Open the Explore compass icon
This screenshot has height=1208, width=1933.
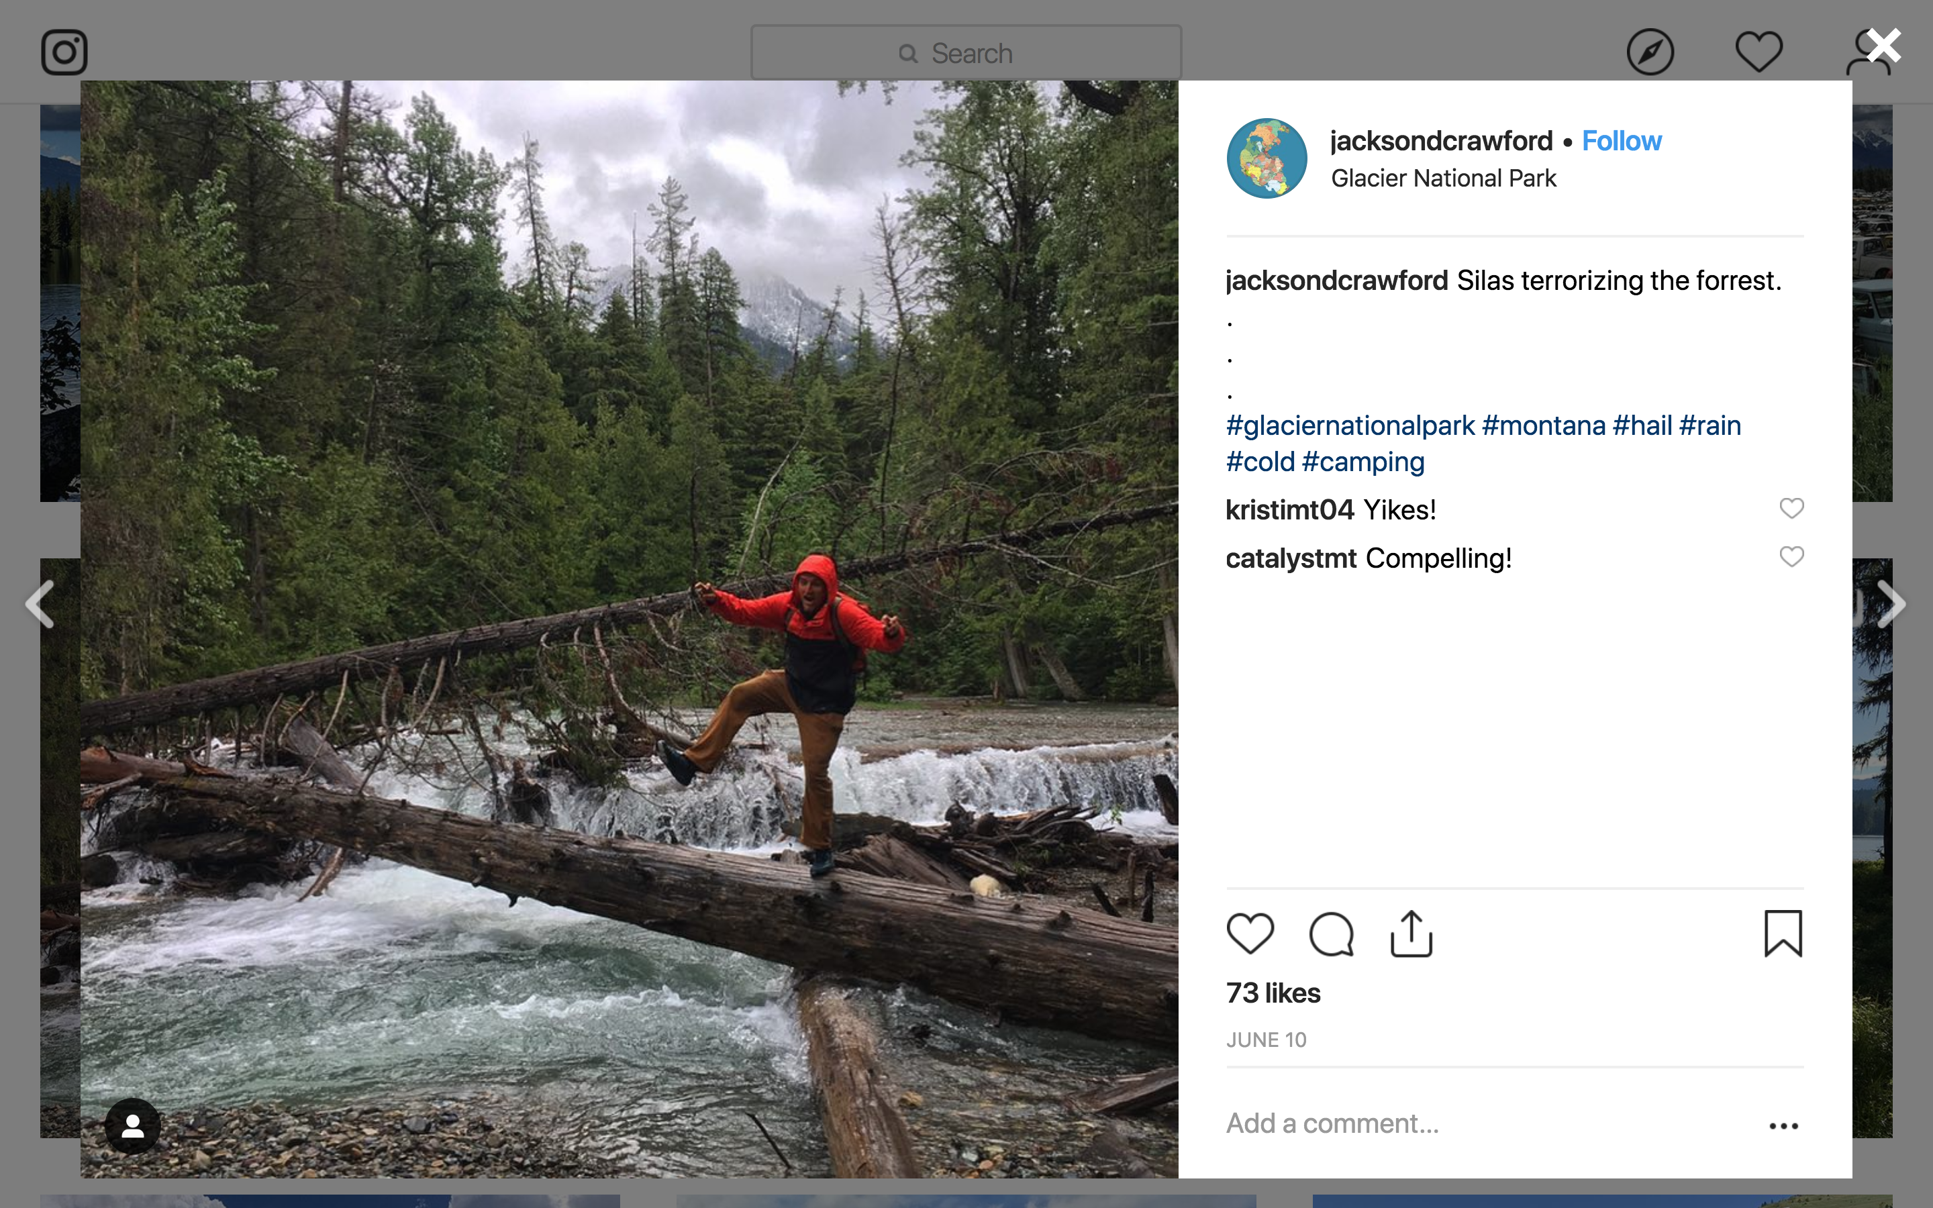tap(1650, 53)
